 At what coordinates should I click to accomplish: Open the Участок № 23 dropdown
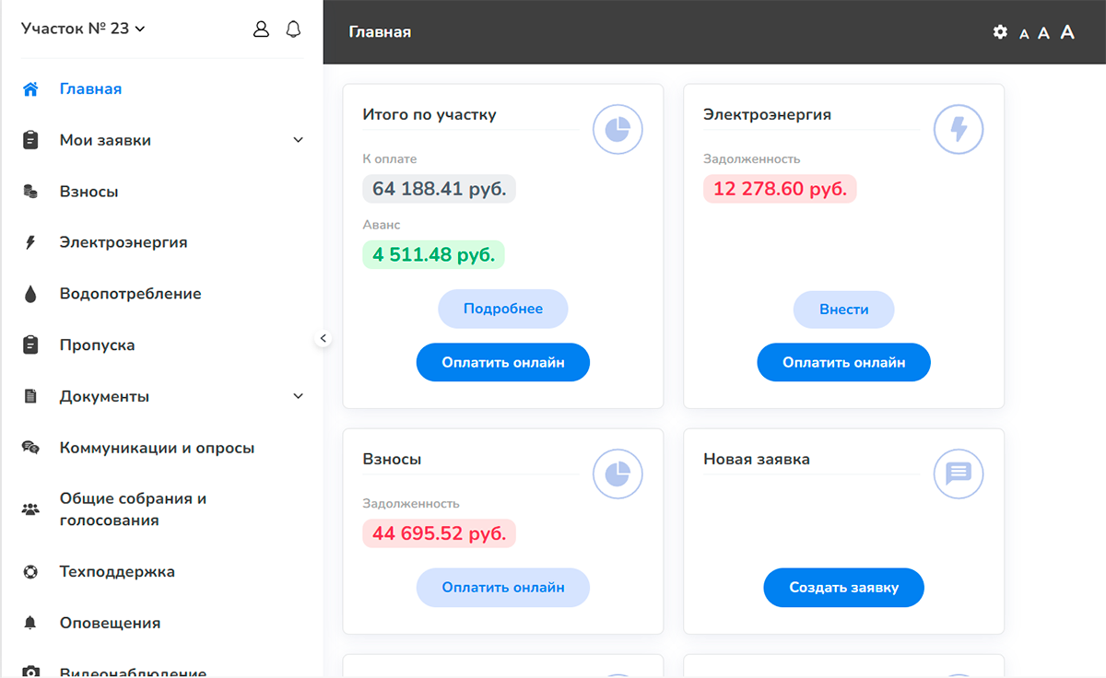click(x=83, y=29)
